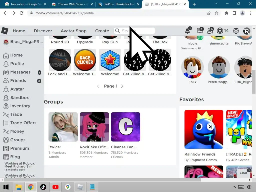Open a new browser tab
The height and width of the screenshot is (192, 256).
194,4
